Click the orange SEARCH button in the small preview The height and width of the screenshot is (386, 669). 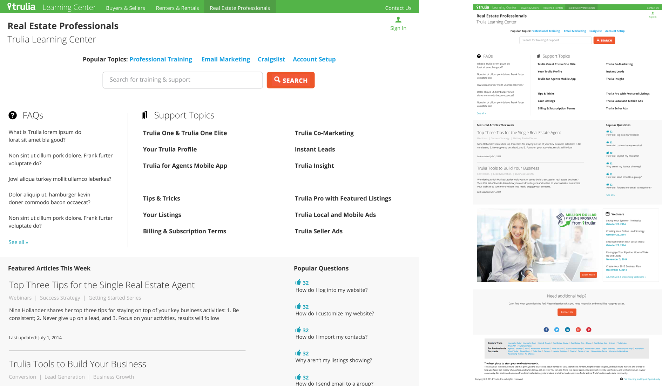(604, 40)
